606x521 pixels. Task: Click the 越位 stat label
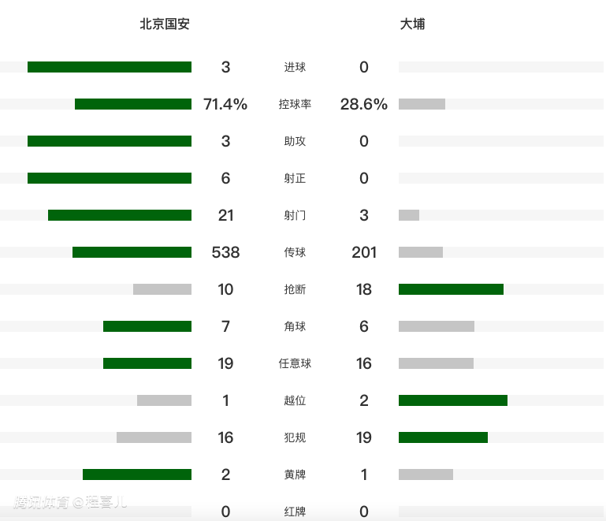click(x=295, y=401)
